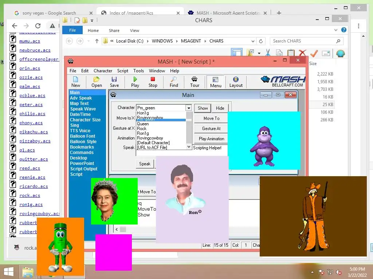
Task: Select Balloon Font in the MASH sidebar
Action: click(x=83, y=136)
